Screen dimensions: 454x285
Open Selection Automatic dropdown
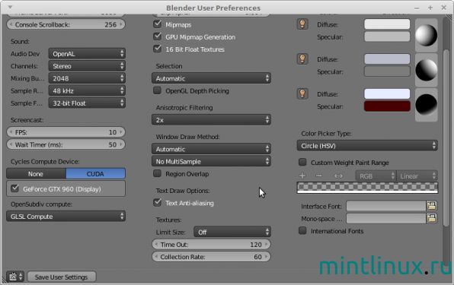click(x=211, y=78)
